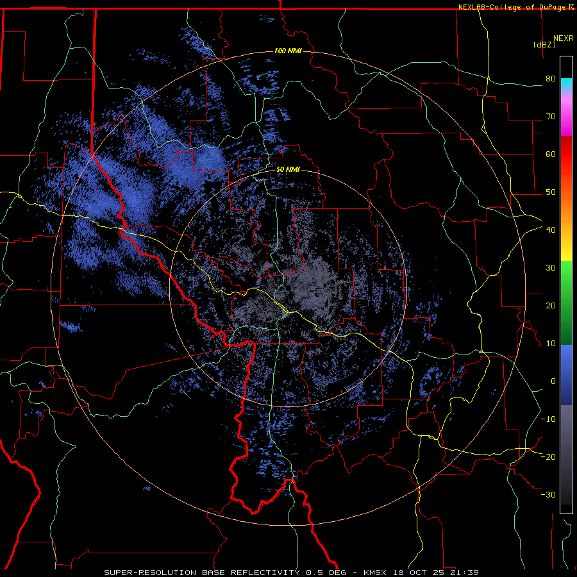Click the 60 value on the dBZ scale
Screen dimensions: 577x577
551,154
